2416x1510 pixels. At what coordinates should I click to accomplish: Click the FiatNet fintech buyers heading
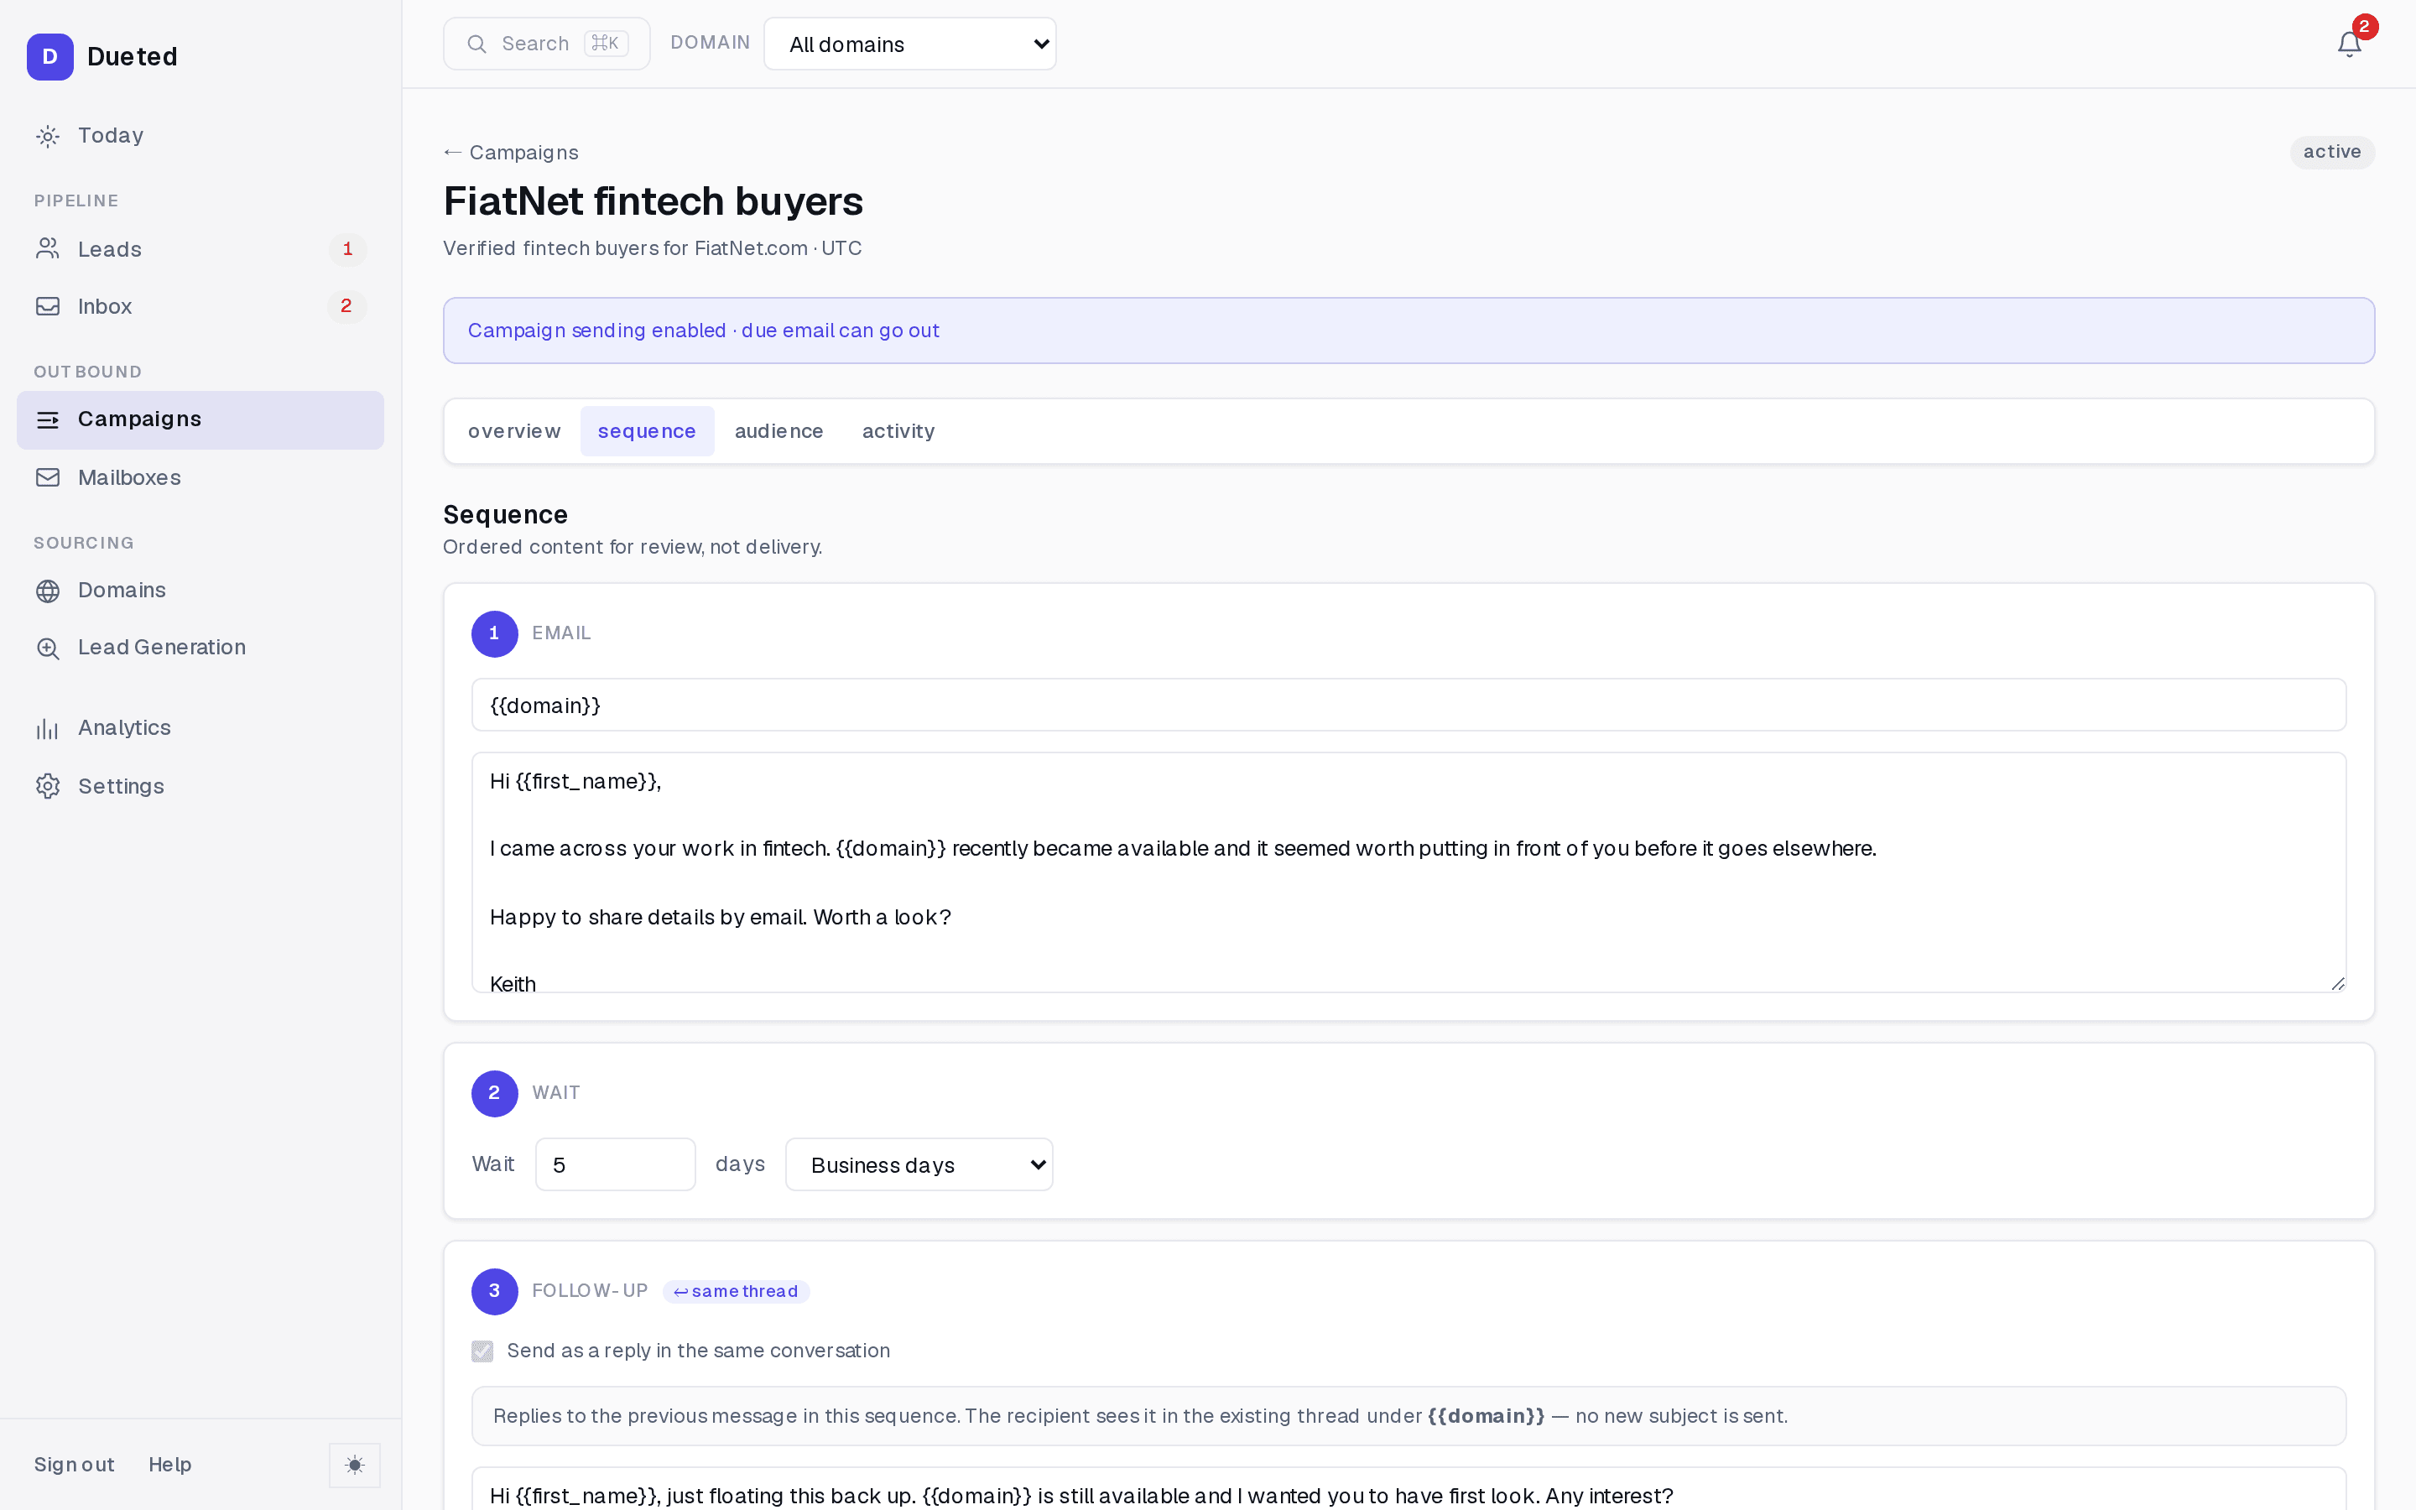tap(653, 201)
